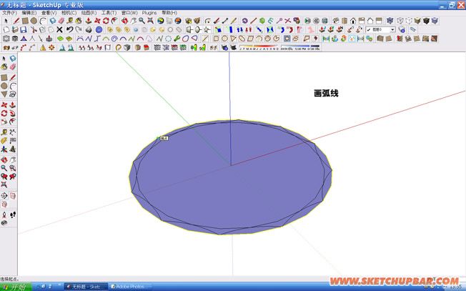Switch to SketchUp taskbar button

(86, 287)
